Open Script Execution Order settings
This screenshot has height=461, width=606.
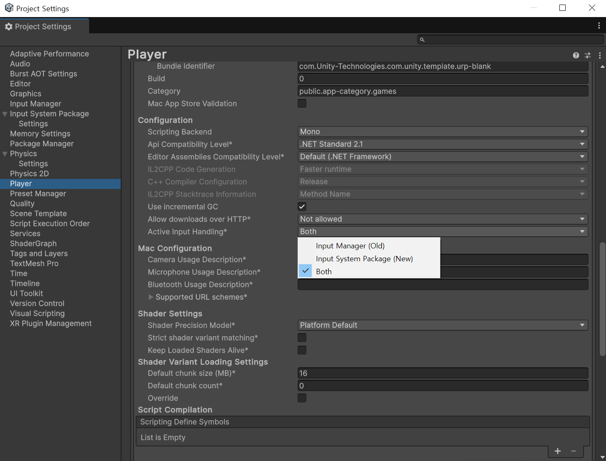coord(50,223)
